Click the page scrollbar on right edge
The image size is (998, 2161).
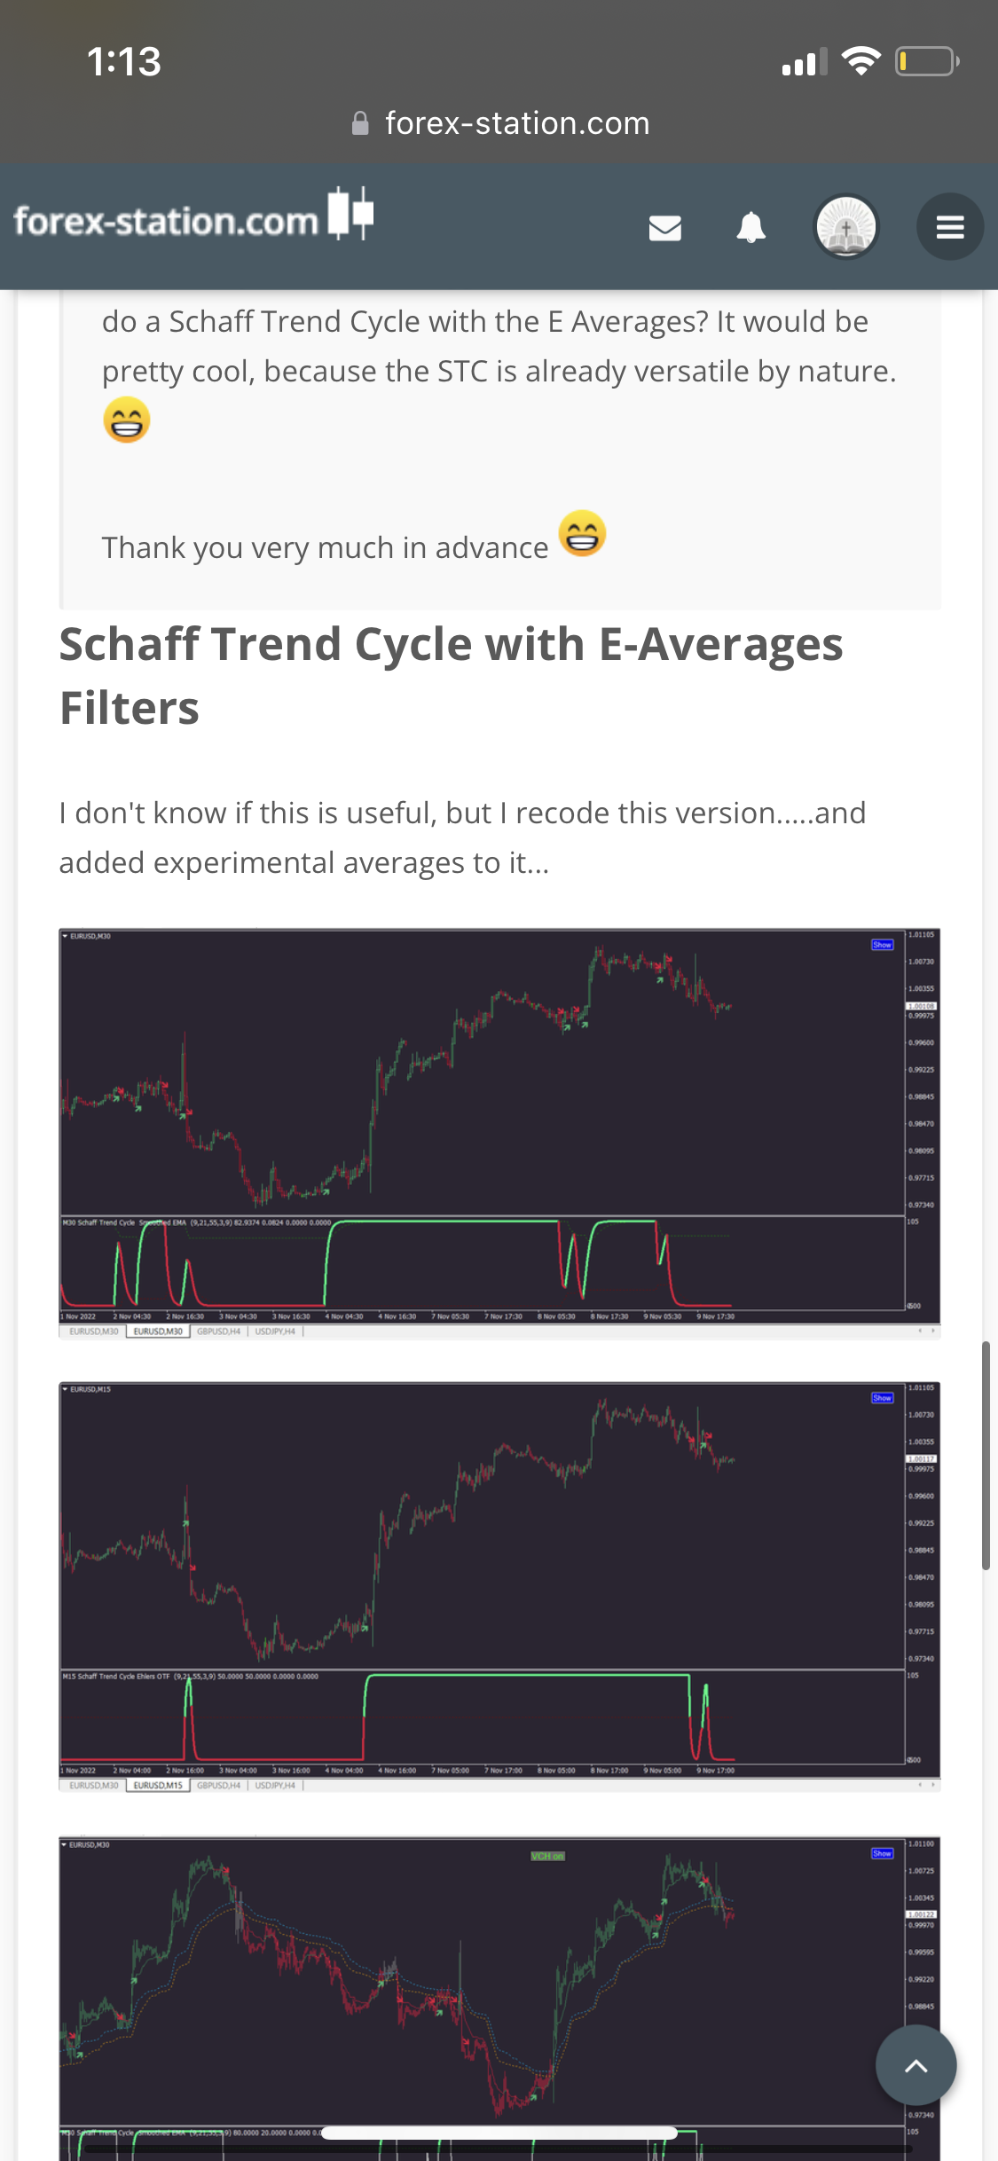point(986,1455)
